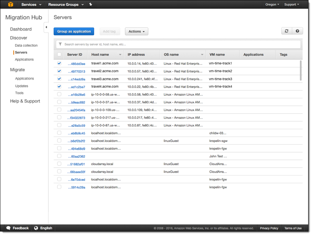
Task: Open the help question mark icon
Action: coord(297,31)
